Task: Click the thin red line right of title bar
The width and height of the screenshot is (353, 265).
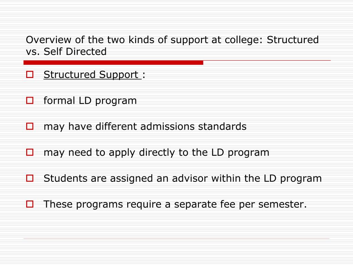Action: [x=267, y=61]
